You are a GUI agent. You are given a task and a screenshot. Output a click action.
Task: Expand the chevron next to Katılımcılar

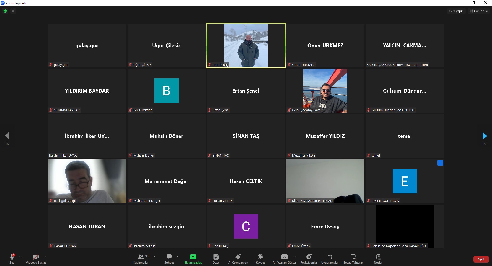pyautogui.click(x=155, y=257)
